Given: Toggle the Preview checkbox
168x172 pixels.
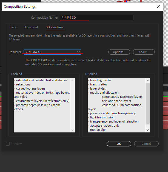Looking at the screenshot, I should (x=8, y=144).
